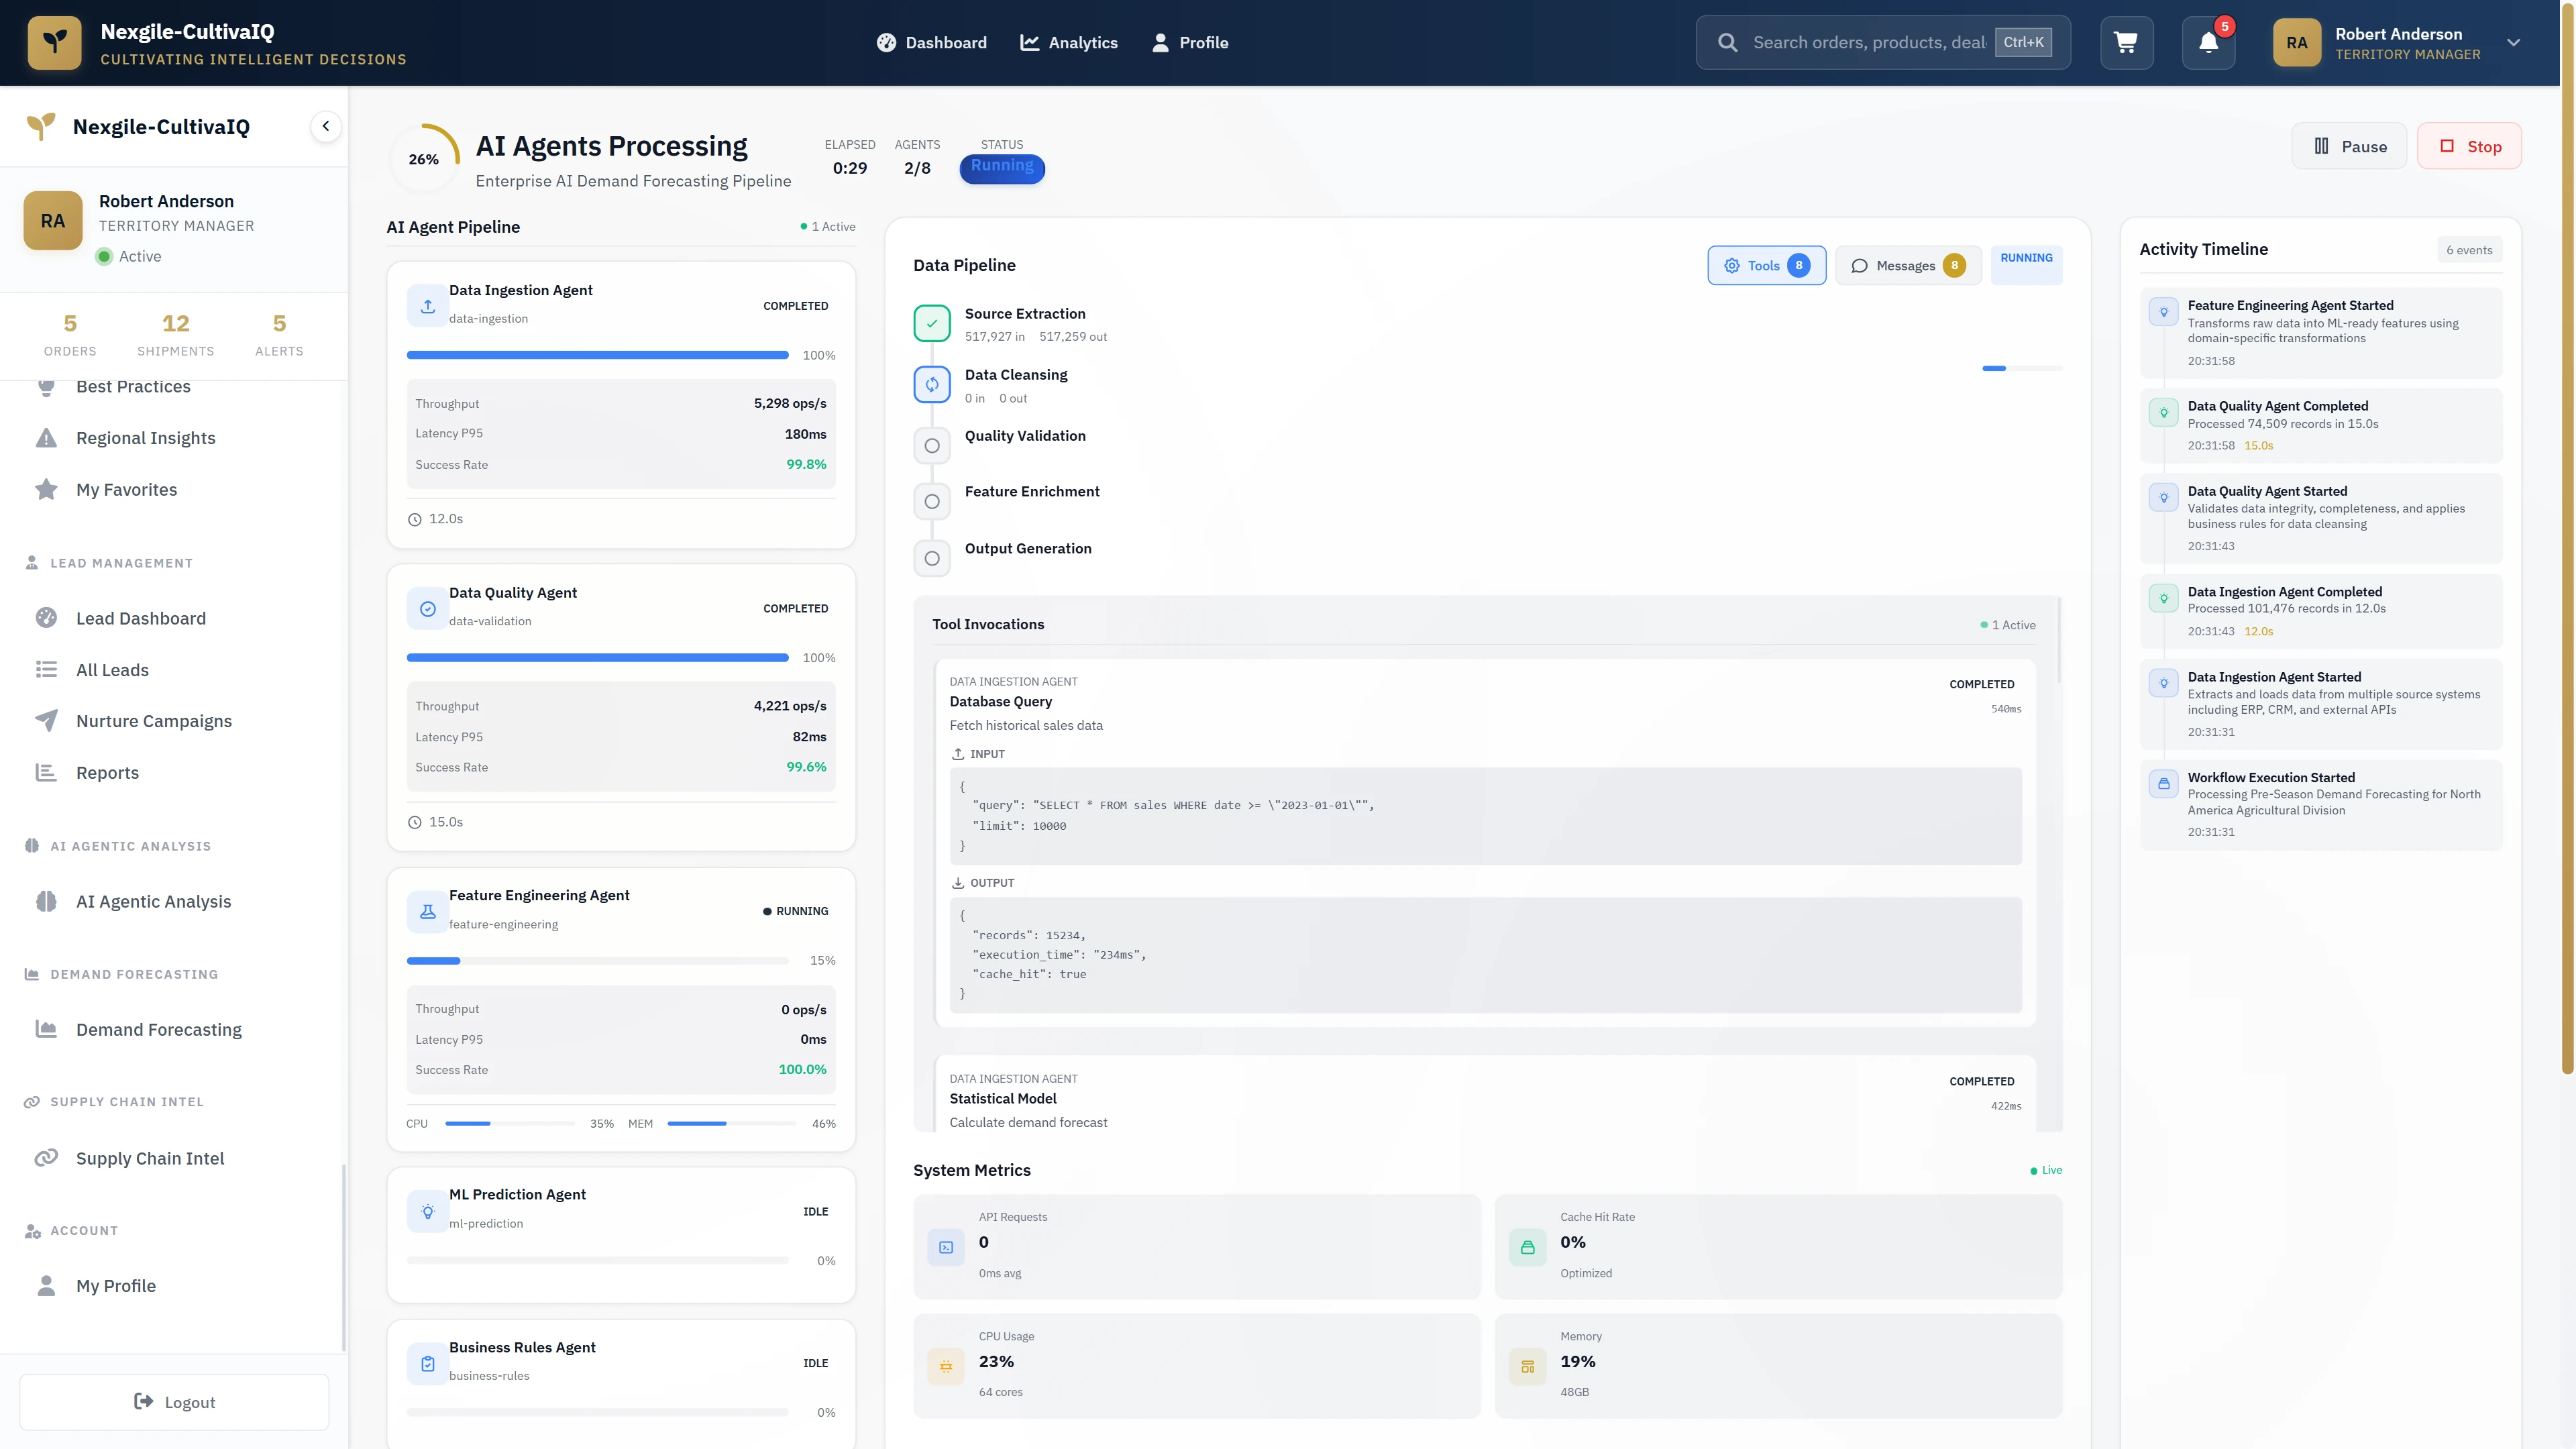
Task: Click the Supply Chain Intel link icon
Action: point(46,1157)
